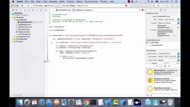
Task: Open Line Endings dropdown
Action: (x=168, y=57)
